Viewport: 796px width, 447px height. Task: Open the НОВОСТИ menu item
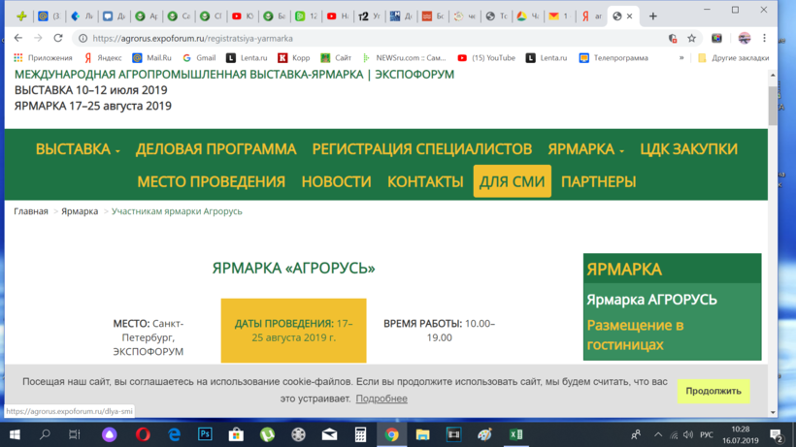(x=336, y=181)
